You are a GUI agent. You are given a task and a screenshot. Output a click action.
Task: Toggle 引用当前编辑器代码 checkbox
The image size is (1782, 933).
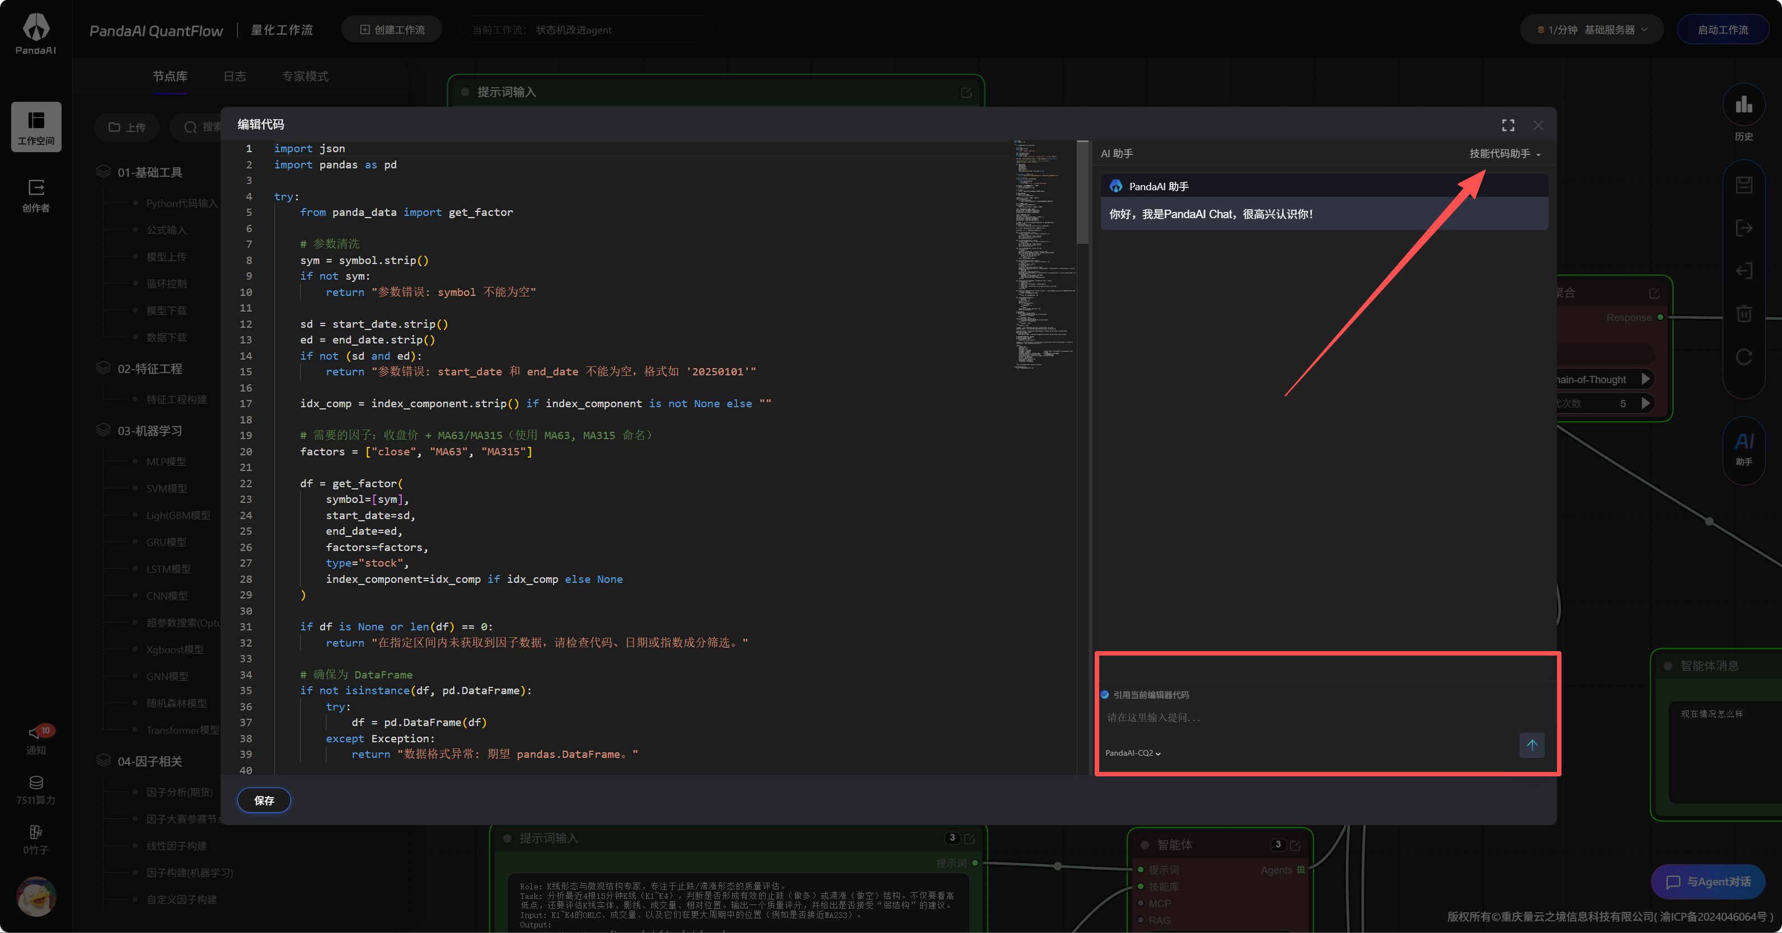tap(1105, 694)
